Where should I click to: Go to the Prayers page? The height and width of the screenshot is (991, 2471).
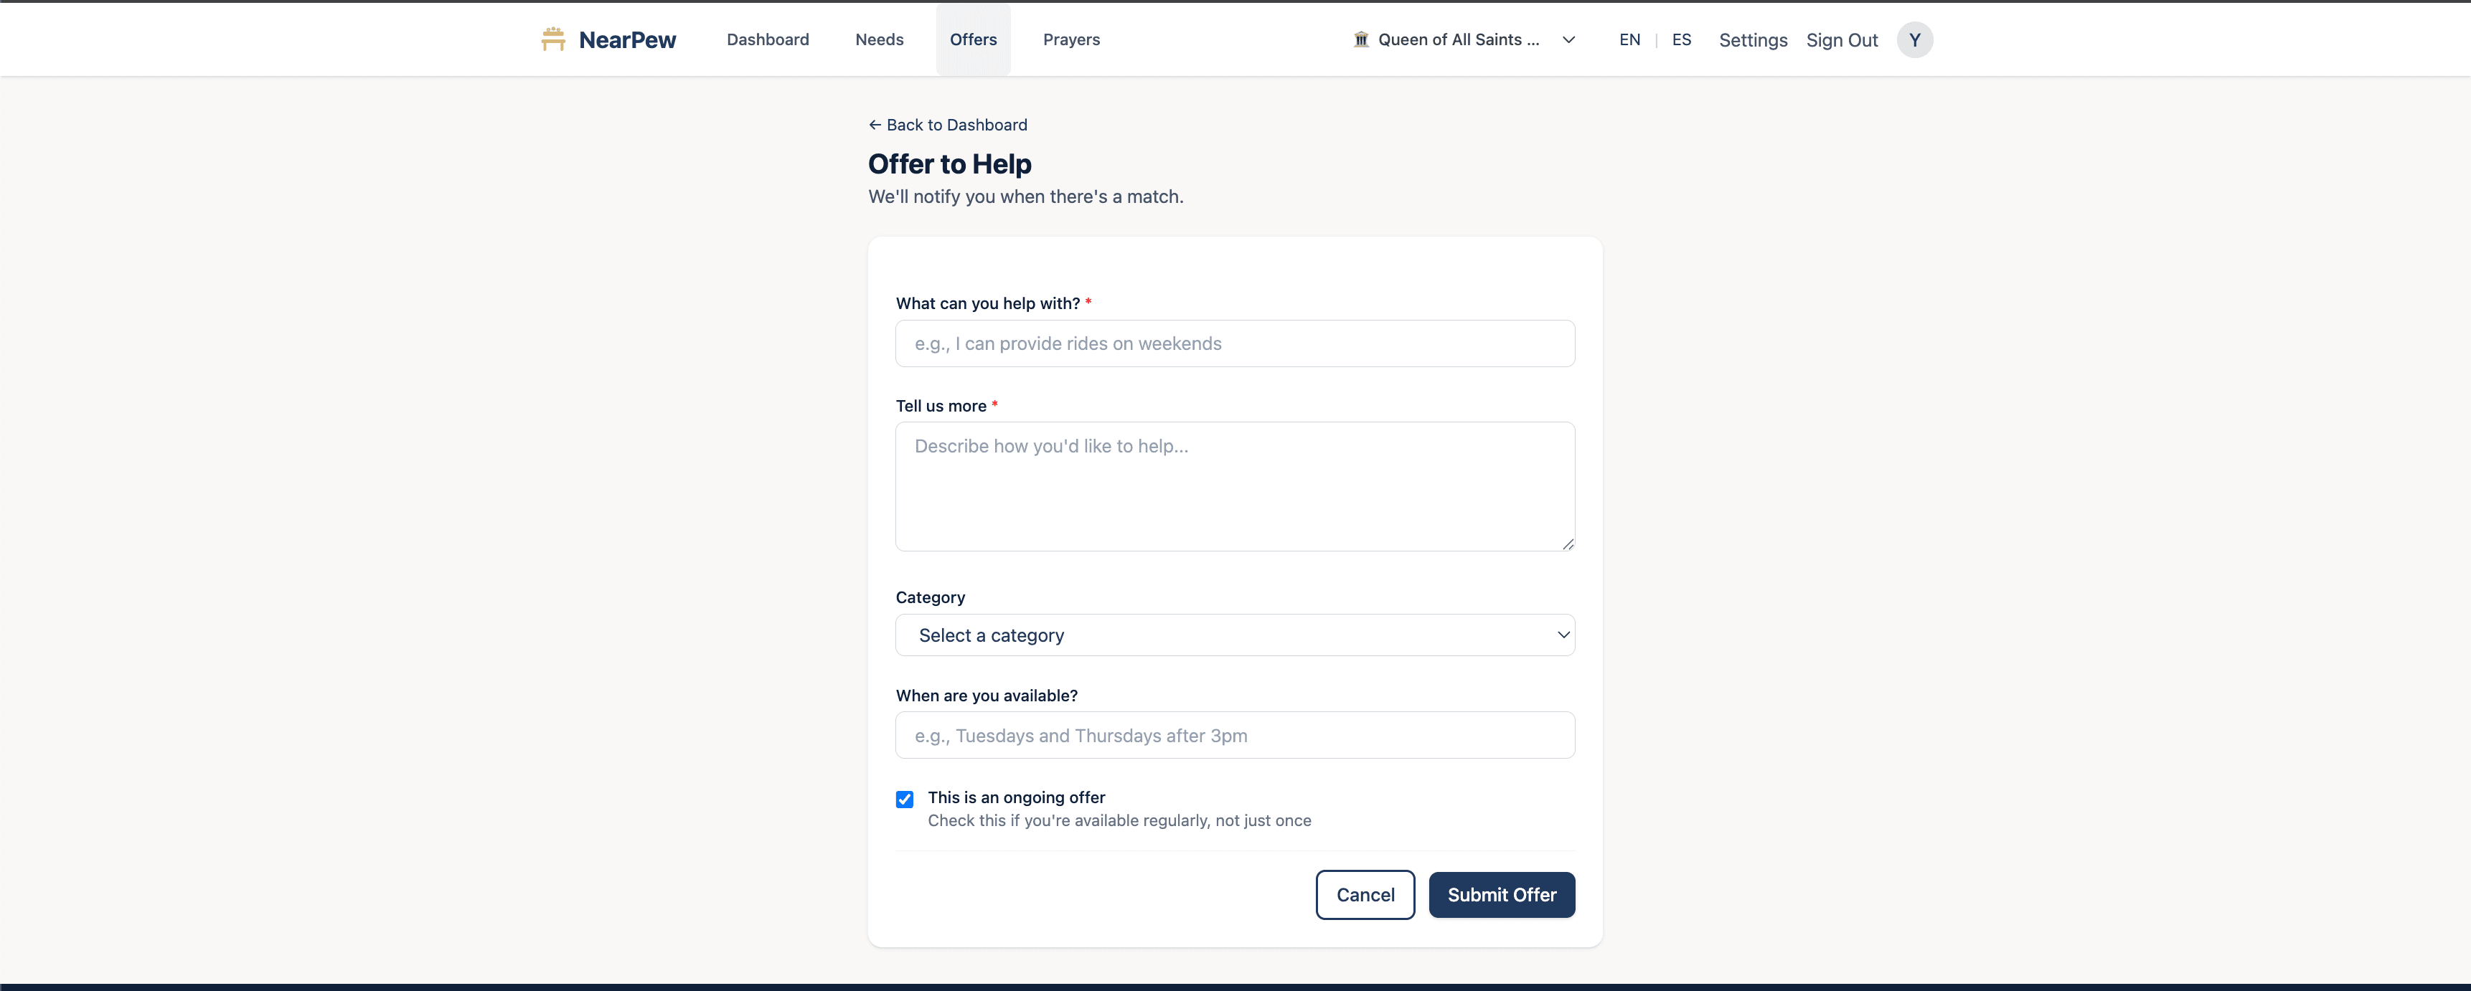[x=1071, y=39]
